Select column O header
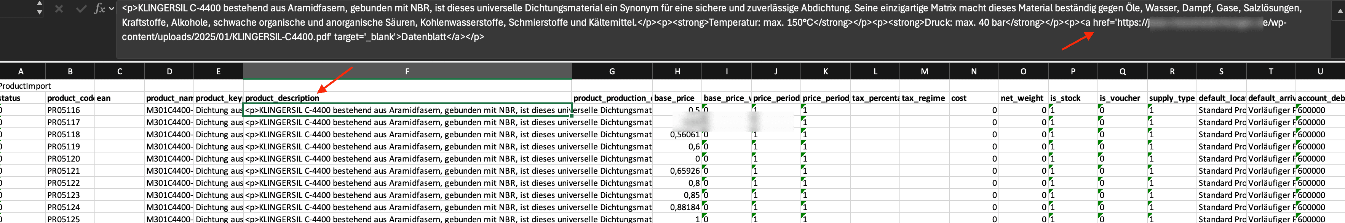Screen dimensions: 1345x223 pos(1023,71)
